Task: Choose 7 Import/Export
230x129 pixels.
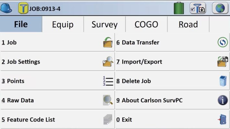Action: pos(172,62)
